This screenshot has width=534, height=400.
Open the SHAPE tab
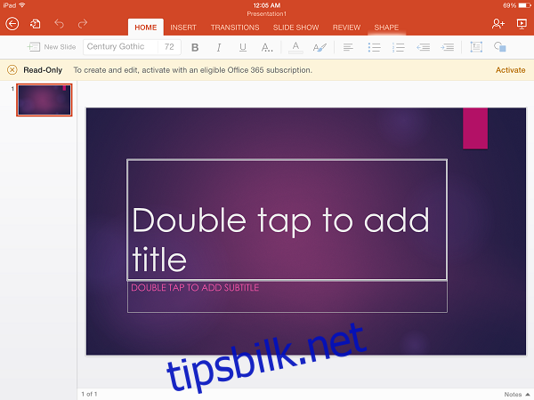386,28
